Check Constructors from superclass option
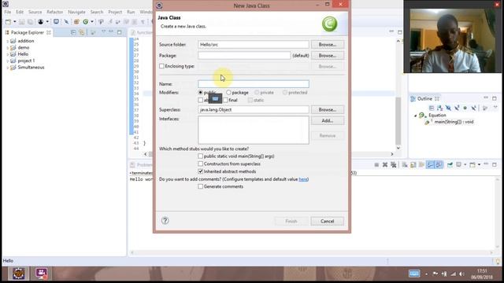The height and width of the screenshot is (283, 504). 201,164
